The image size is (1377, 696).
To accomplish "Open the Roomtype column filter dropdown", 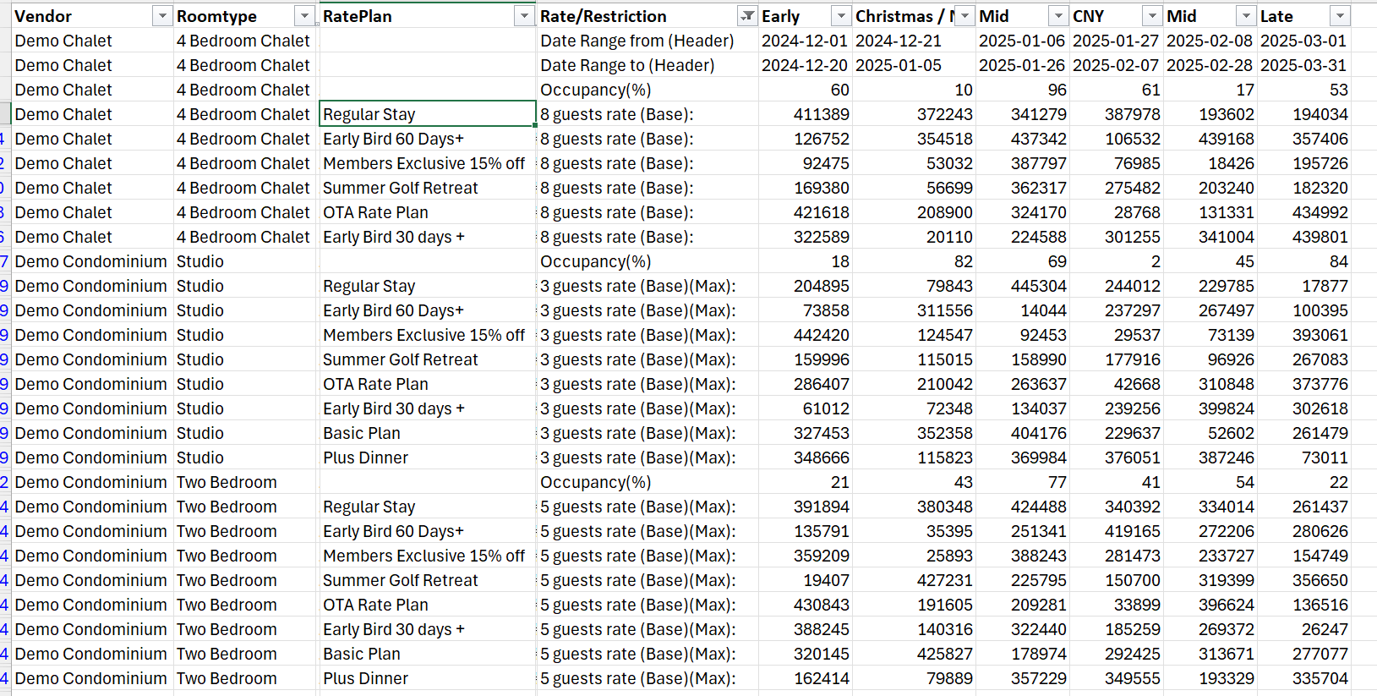I will click(x=304, y=16).
